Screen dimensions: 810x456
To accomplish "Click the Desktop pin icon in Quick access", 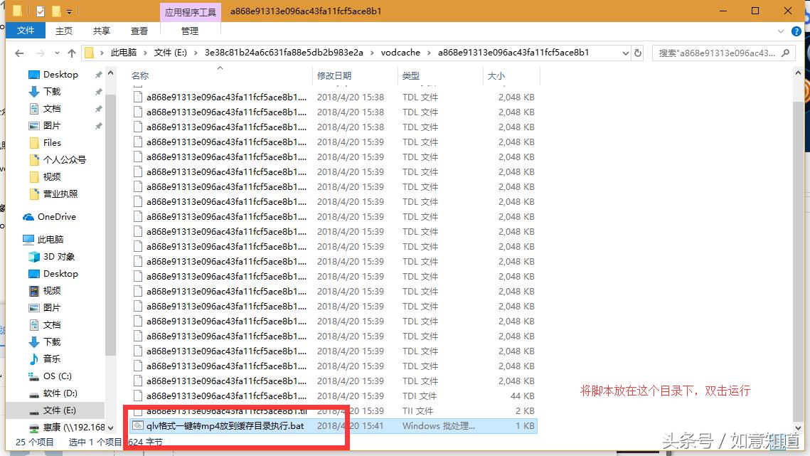I will coord(98,75).
